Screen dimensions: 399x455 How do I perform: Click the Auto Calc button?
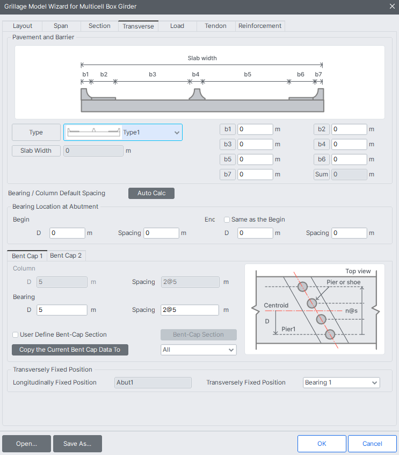click(151, 193)
